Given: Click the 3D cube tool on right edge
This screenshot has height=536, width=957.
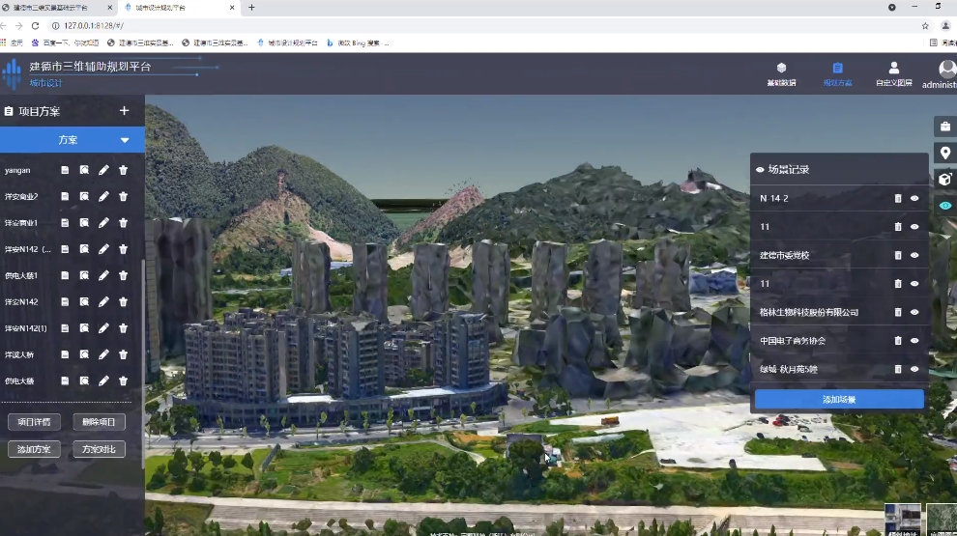Looking at the screenshot, I should 945,180.
